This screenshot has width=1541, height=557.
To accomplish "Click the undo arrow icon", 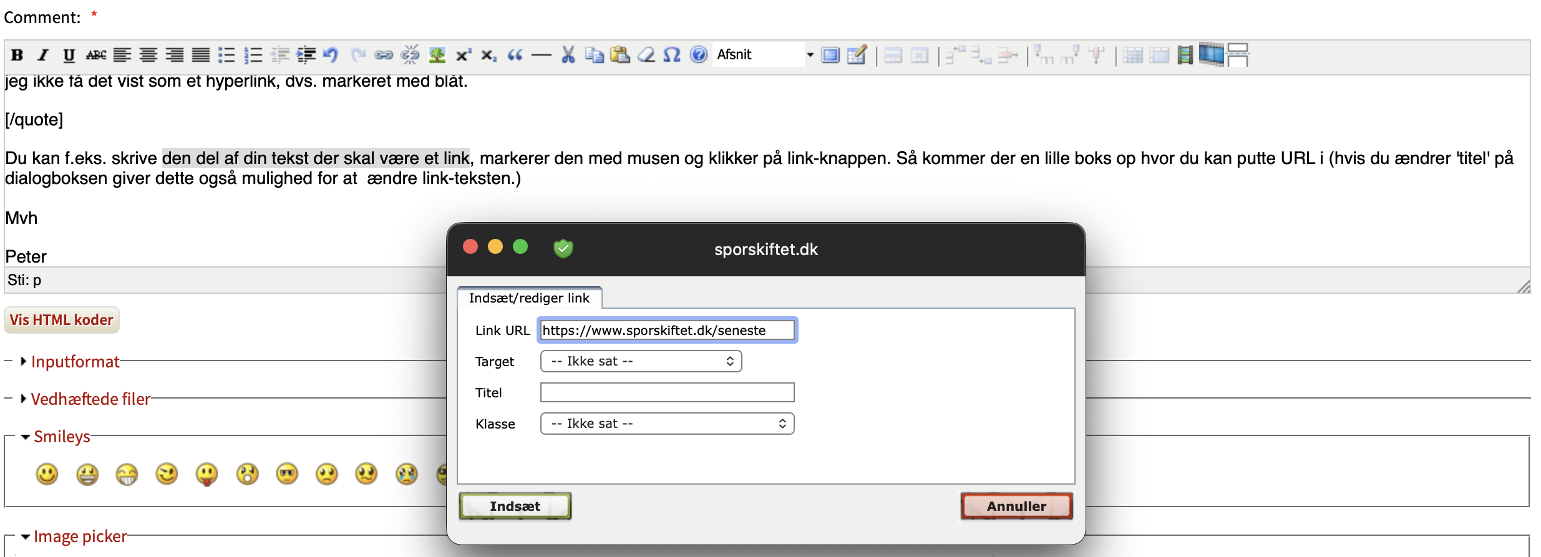I will click(x=331, y=56).
